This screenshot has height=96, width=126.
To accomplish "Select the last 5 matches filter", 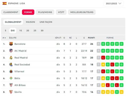I will [6, 31].
